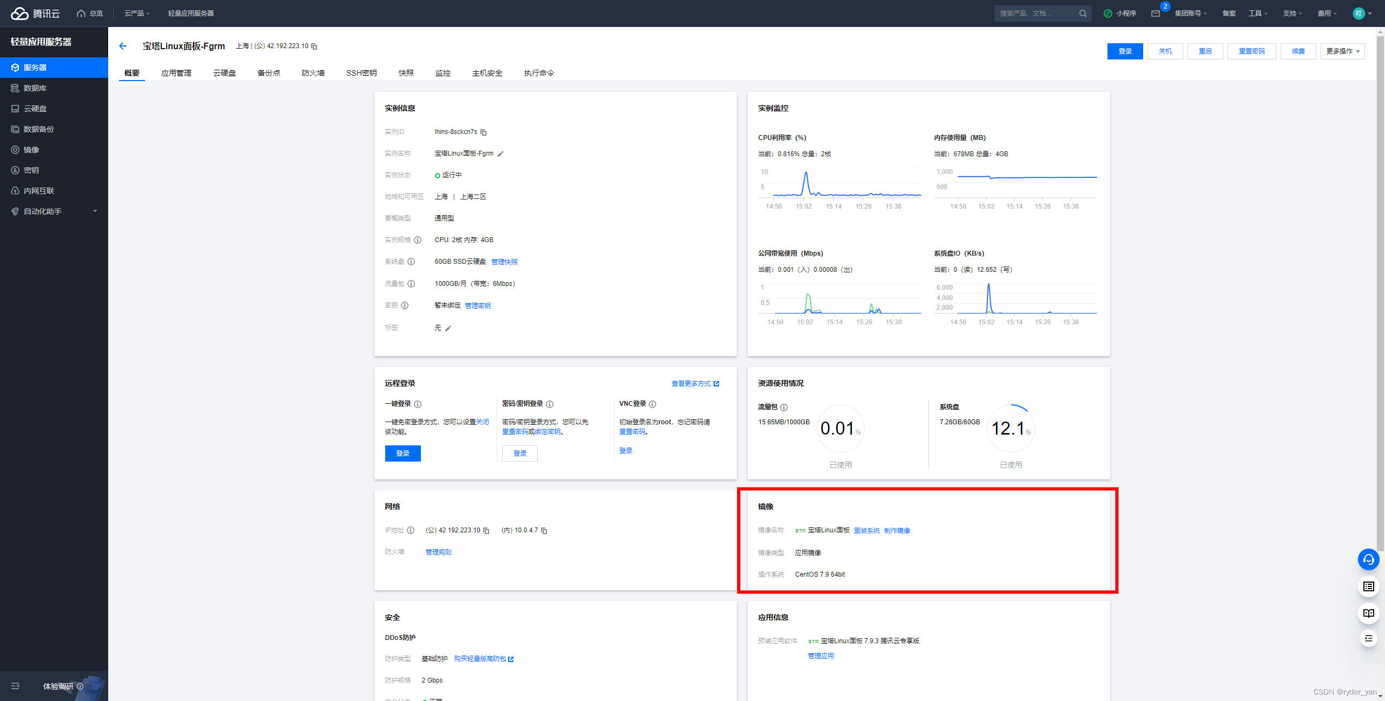Copy the IP address in page header

(x=314, y=46)
